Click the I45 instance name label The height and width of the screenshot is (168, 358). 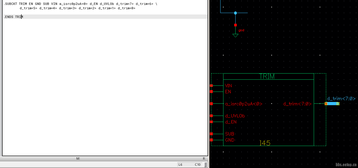(x=265, y=143)
